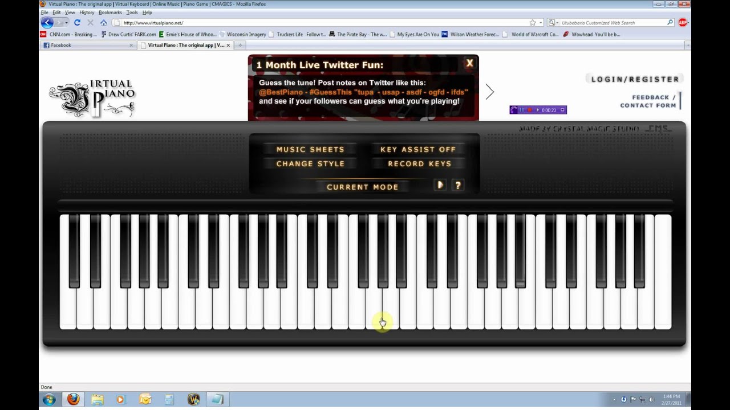Close the Virtual Piano tab

point(228,45)
